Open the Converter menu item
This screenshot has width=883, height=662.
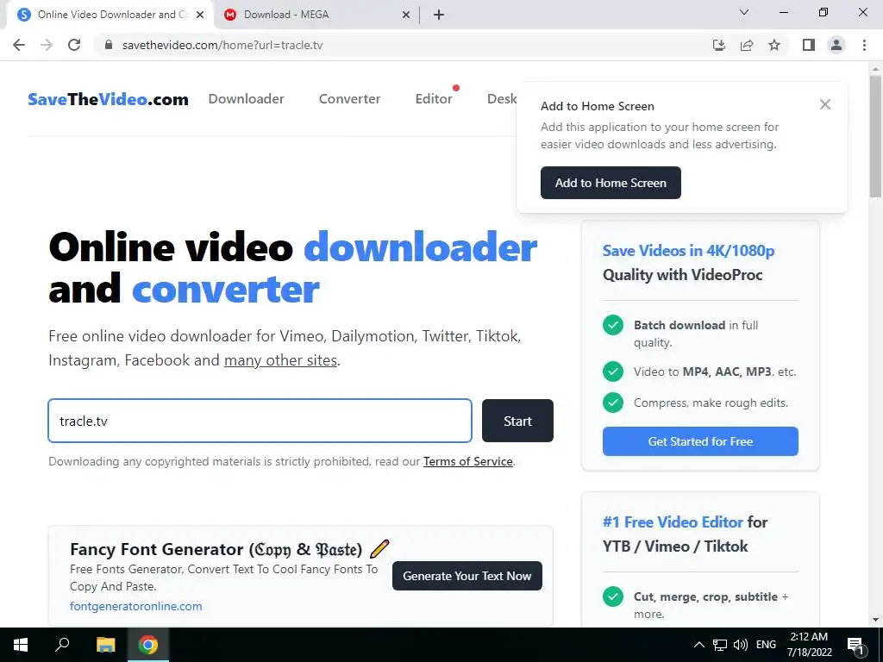[350, 98]
